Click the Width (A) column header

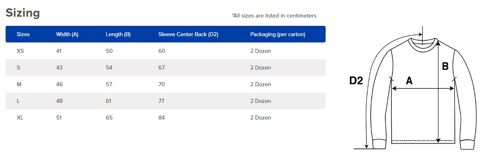coord(67,34)
